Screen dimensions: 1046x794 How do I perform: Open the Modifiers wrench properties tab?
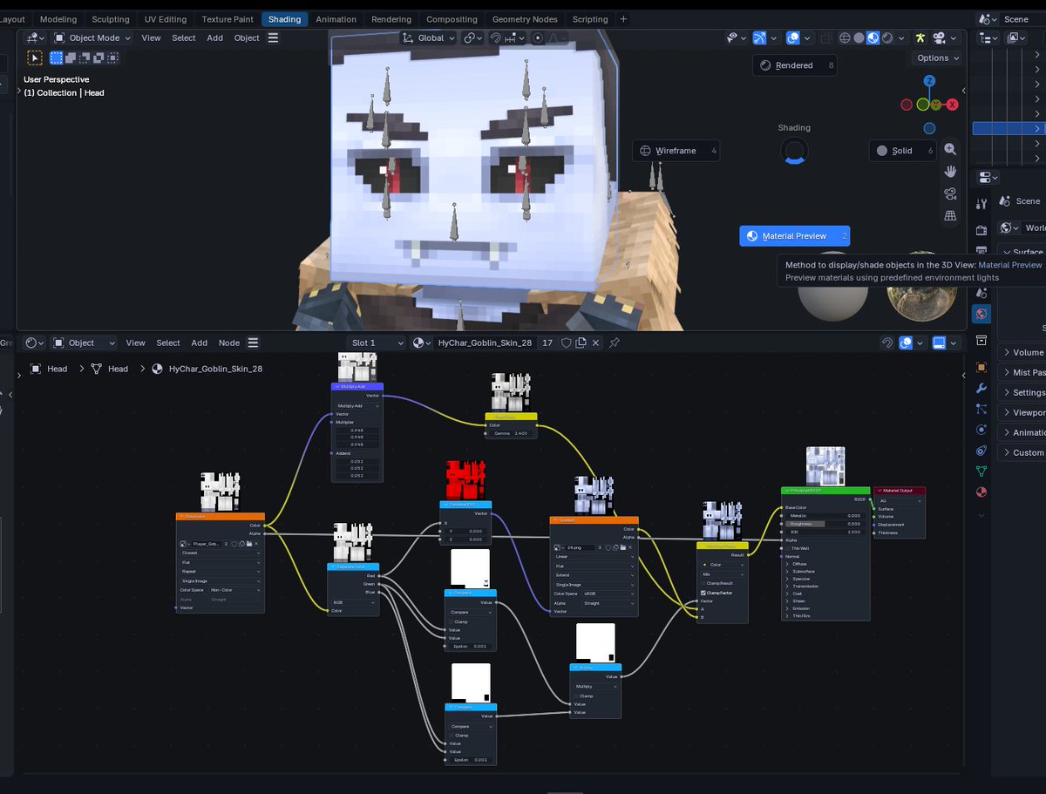click(981, 388)
